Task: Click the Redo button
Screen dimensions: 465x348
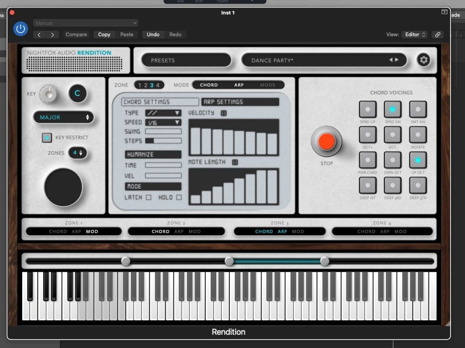Action: click(175, 35)
